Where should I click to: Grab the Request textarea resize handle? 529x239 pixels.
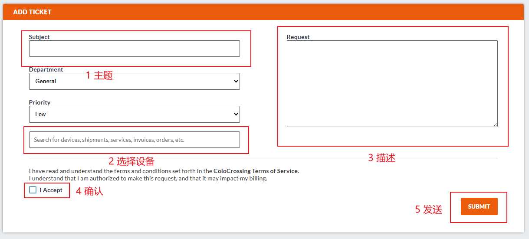click(x=495, y=124)
